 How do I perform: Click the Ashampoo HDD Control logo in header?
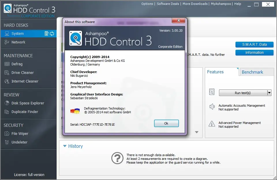[x=8, y=8]
